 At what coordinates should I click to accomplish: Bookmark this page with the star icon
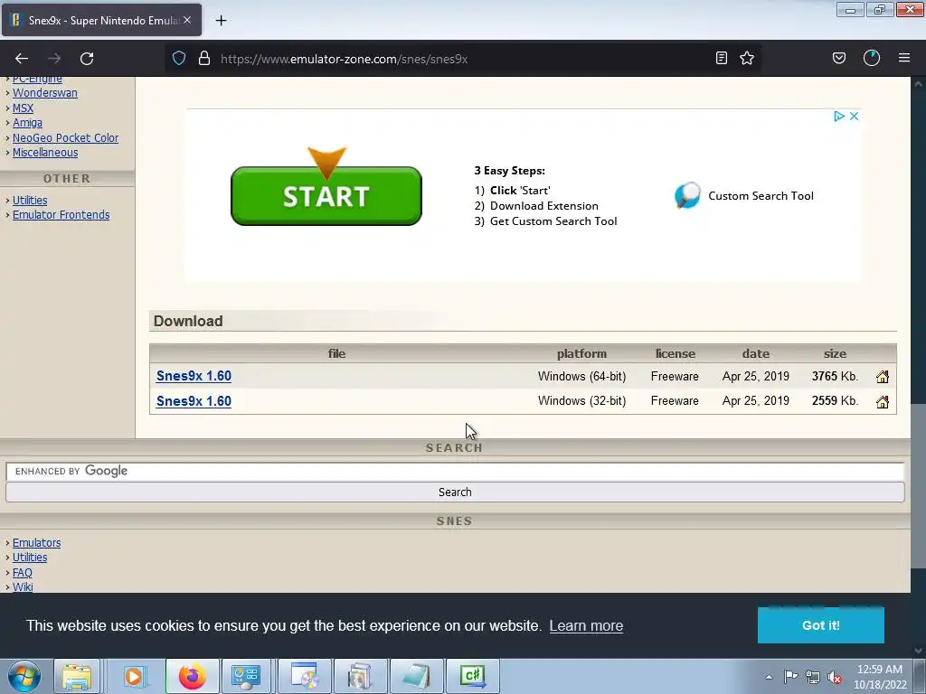[747, 58]
